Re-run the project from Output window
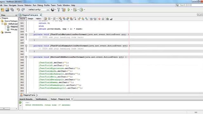Screen dimensions: 203x114 (x=20, y=103)
